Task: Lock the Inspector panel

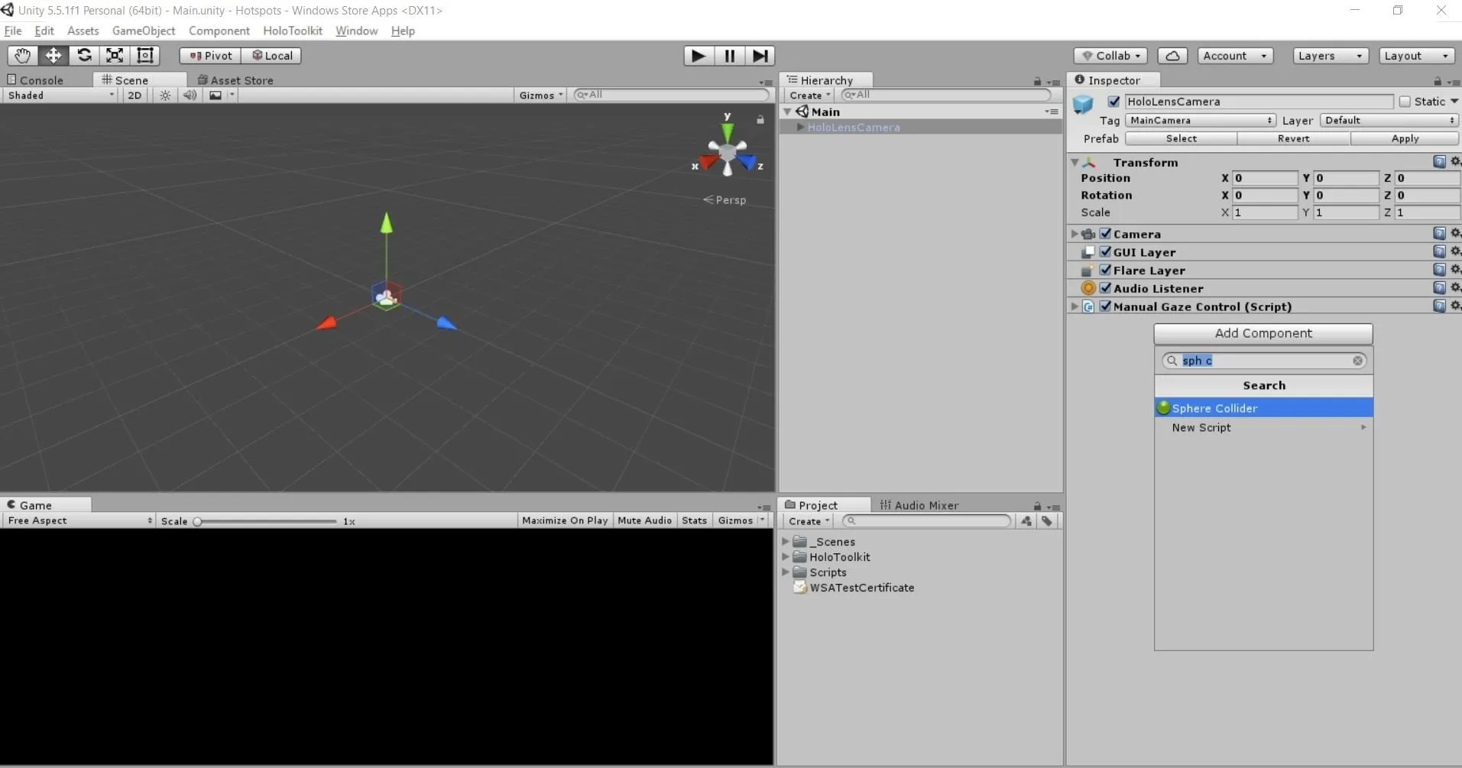Action: tap(1438, 81)
